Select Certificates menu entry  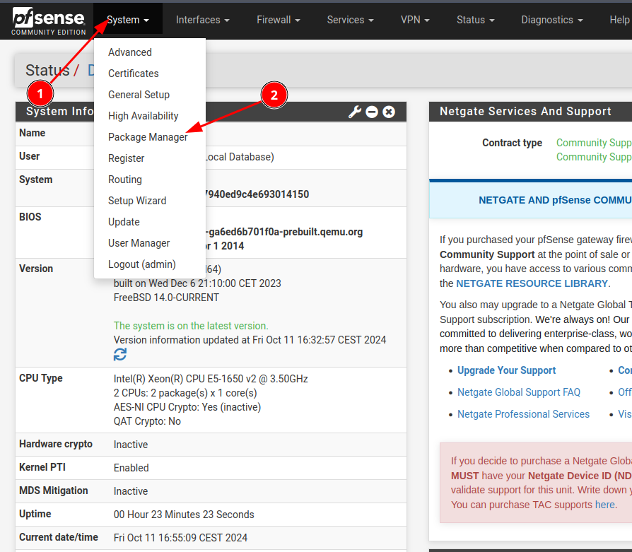coord(133,74)
